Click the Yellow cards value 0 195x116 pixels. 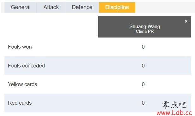click(x=143, y=84)
